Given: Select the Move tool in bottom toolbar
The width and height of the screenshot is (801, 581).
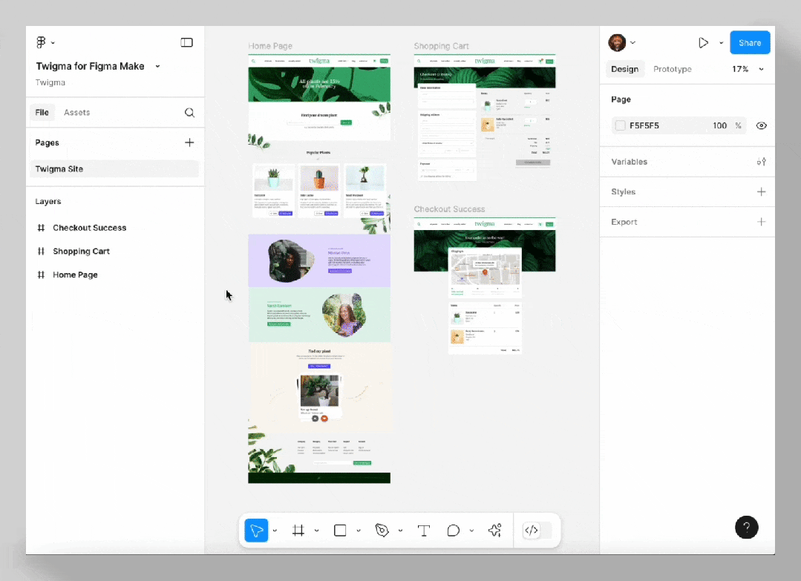Looking at the screenshot, I should click(256, 531).
